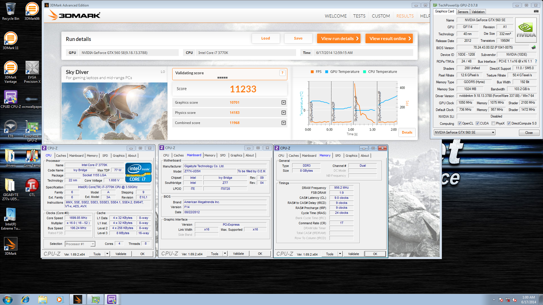Click the Load button in Run details

coord(266,38)
